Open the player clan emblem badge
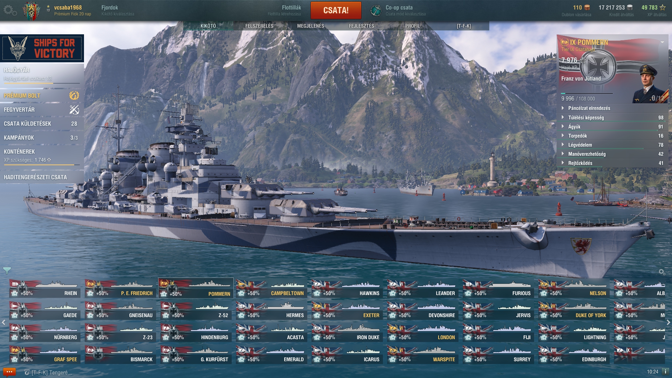Viewport: 672px width, 378px height. click(x=31, y=10)
